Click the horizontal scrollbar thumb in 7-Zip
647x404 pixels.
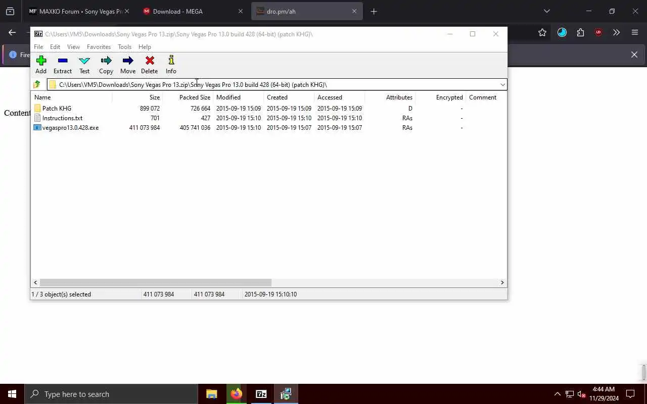point(156,282)
